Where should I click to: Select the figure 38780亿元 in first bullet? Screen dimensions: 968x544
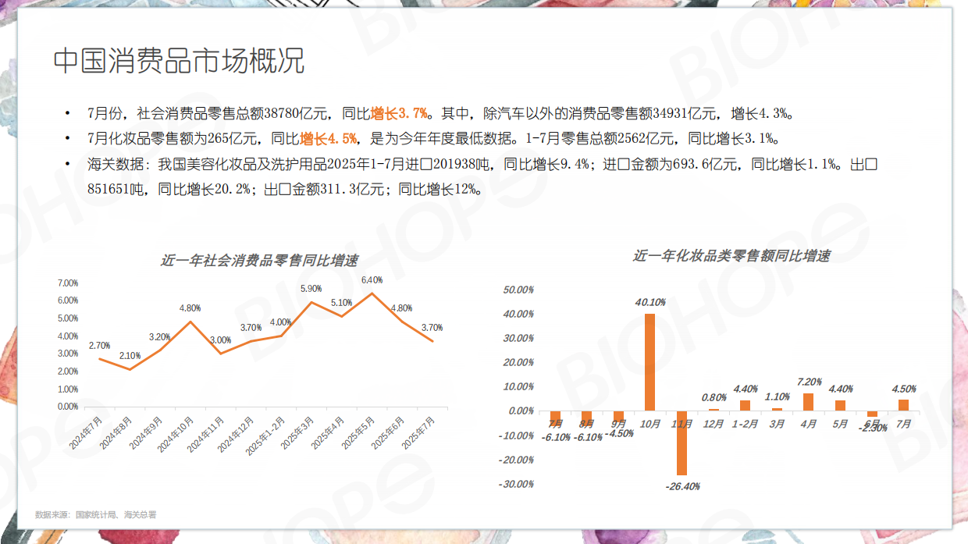297,114
